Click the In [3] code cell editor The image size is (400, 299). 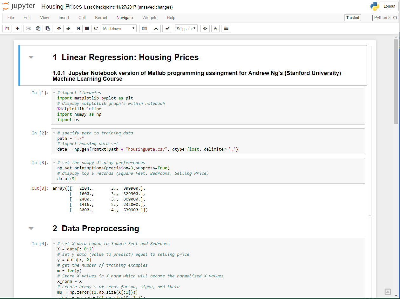pyautogui.click(x=208, y=171)
